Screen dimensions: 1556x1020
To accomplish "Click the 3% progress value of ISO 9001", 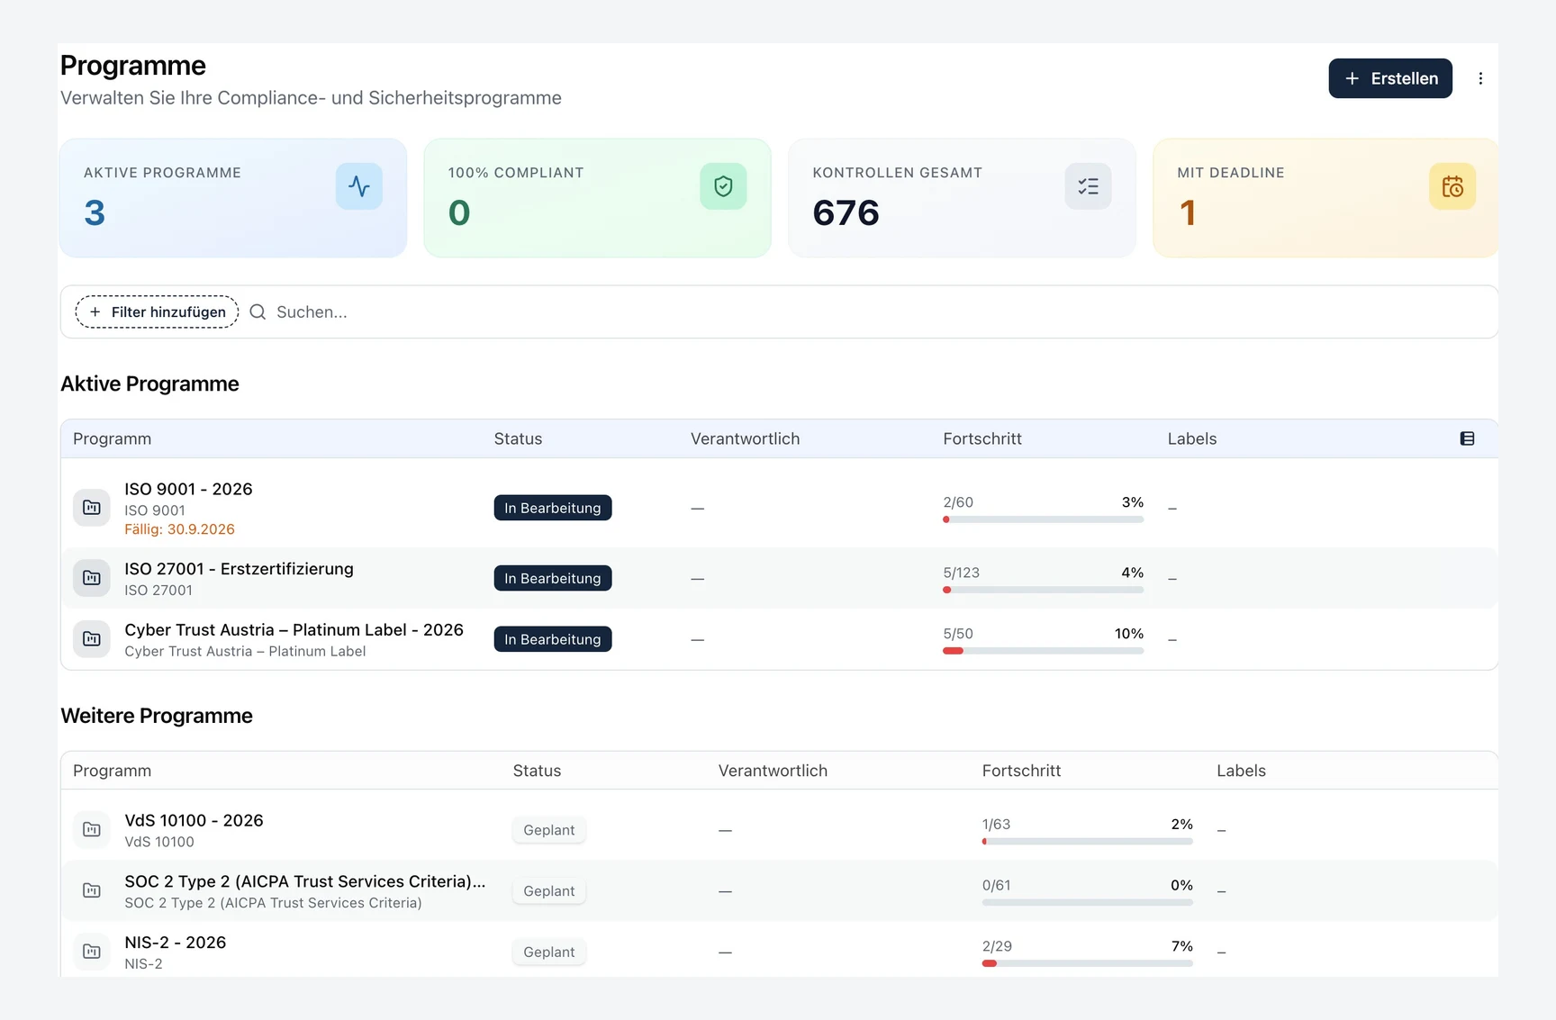I will click(1133, 502).
